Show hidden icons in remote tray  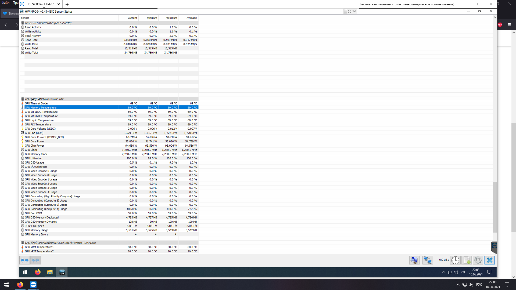444,272
